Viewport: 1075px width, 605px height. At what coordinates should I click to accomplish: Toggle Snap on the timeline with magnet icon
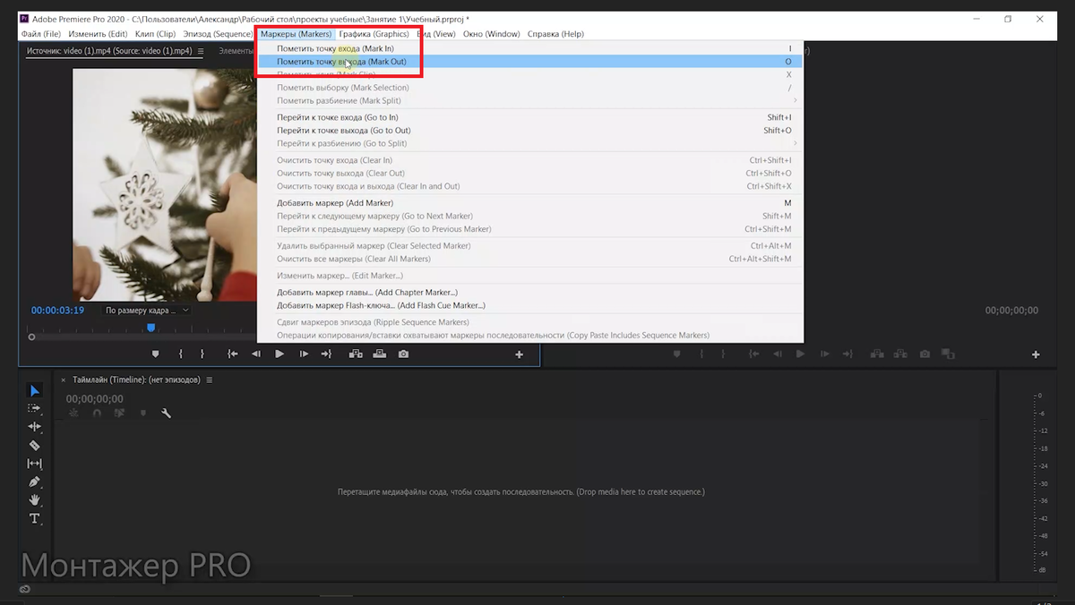(97, 413)
